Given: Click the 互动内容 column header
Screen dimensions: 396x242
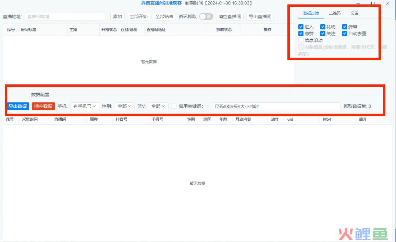Looking at the screenshot, I should point(243,119).
